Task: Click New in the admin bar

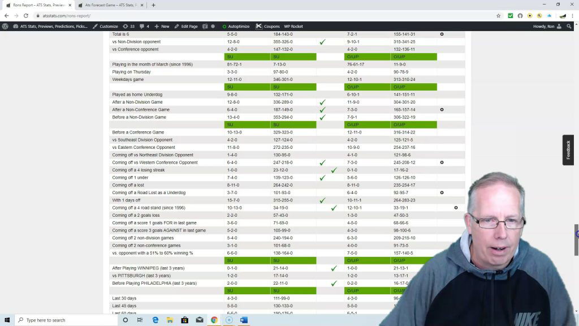Action: pos(162,26)
